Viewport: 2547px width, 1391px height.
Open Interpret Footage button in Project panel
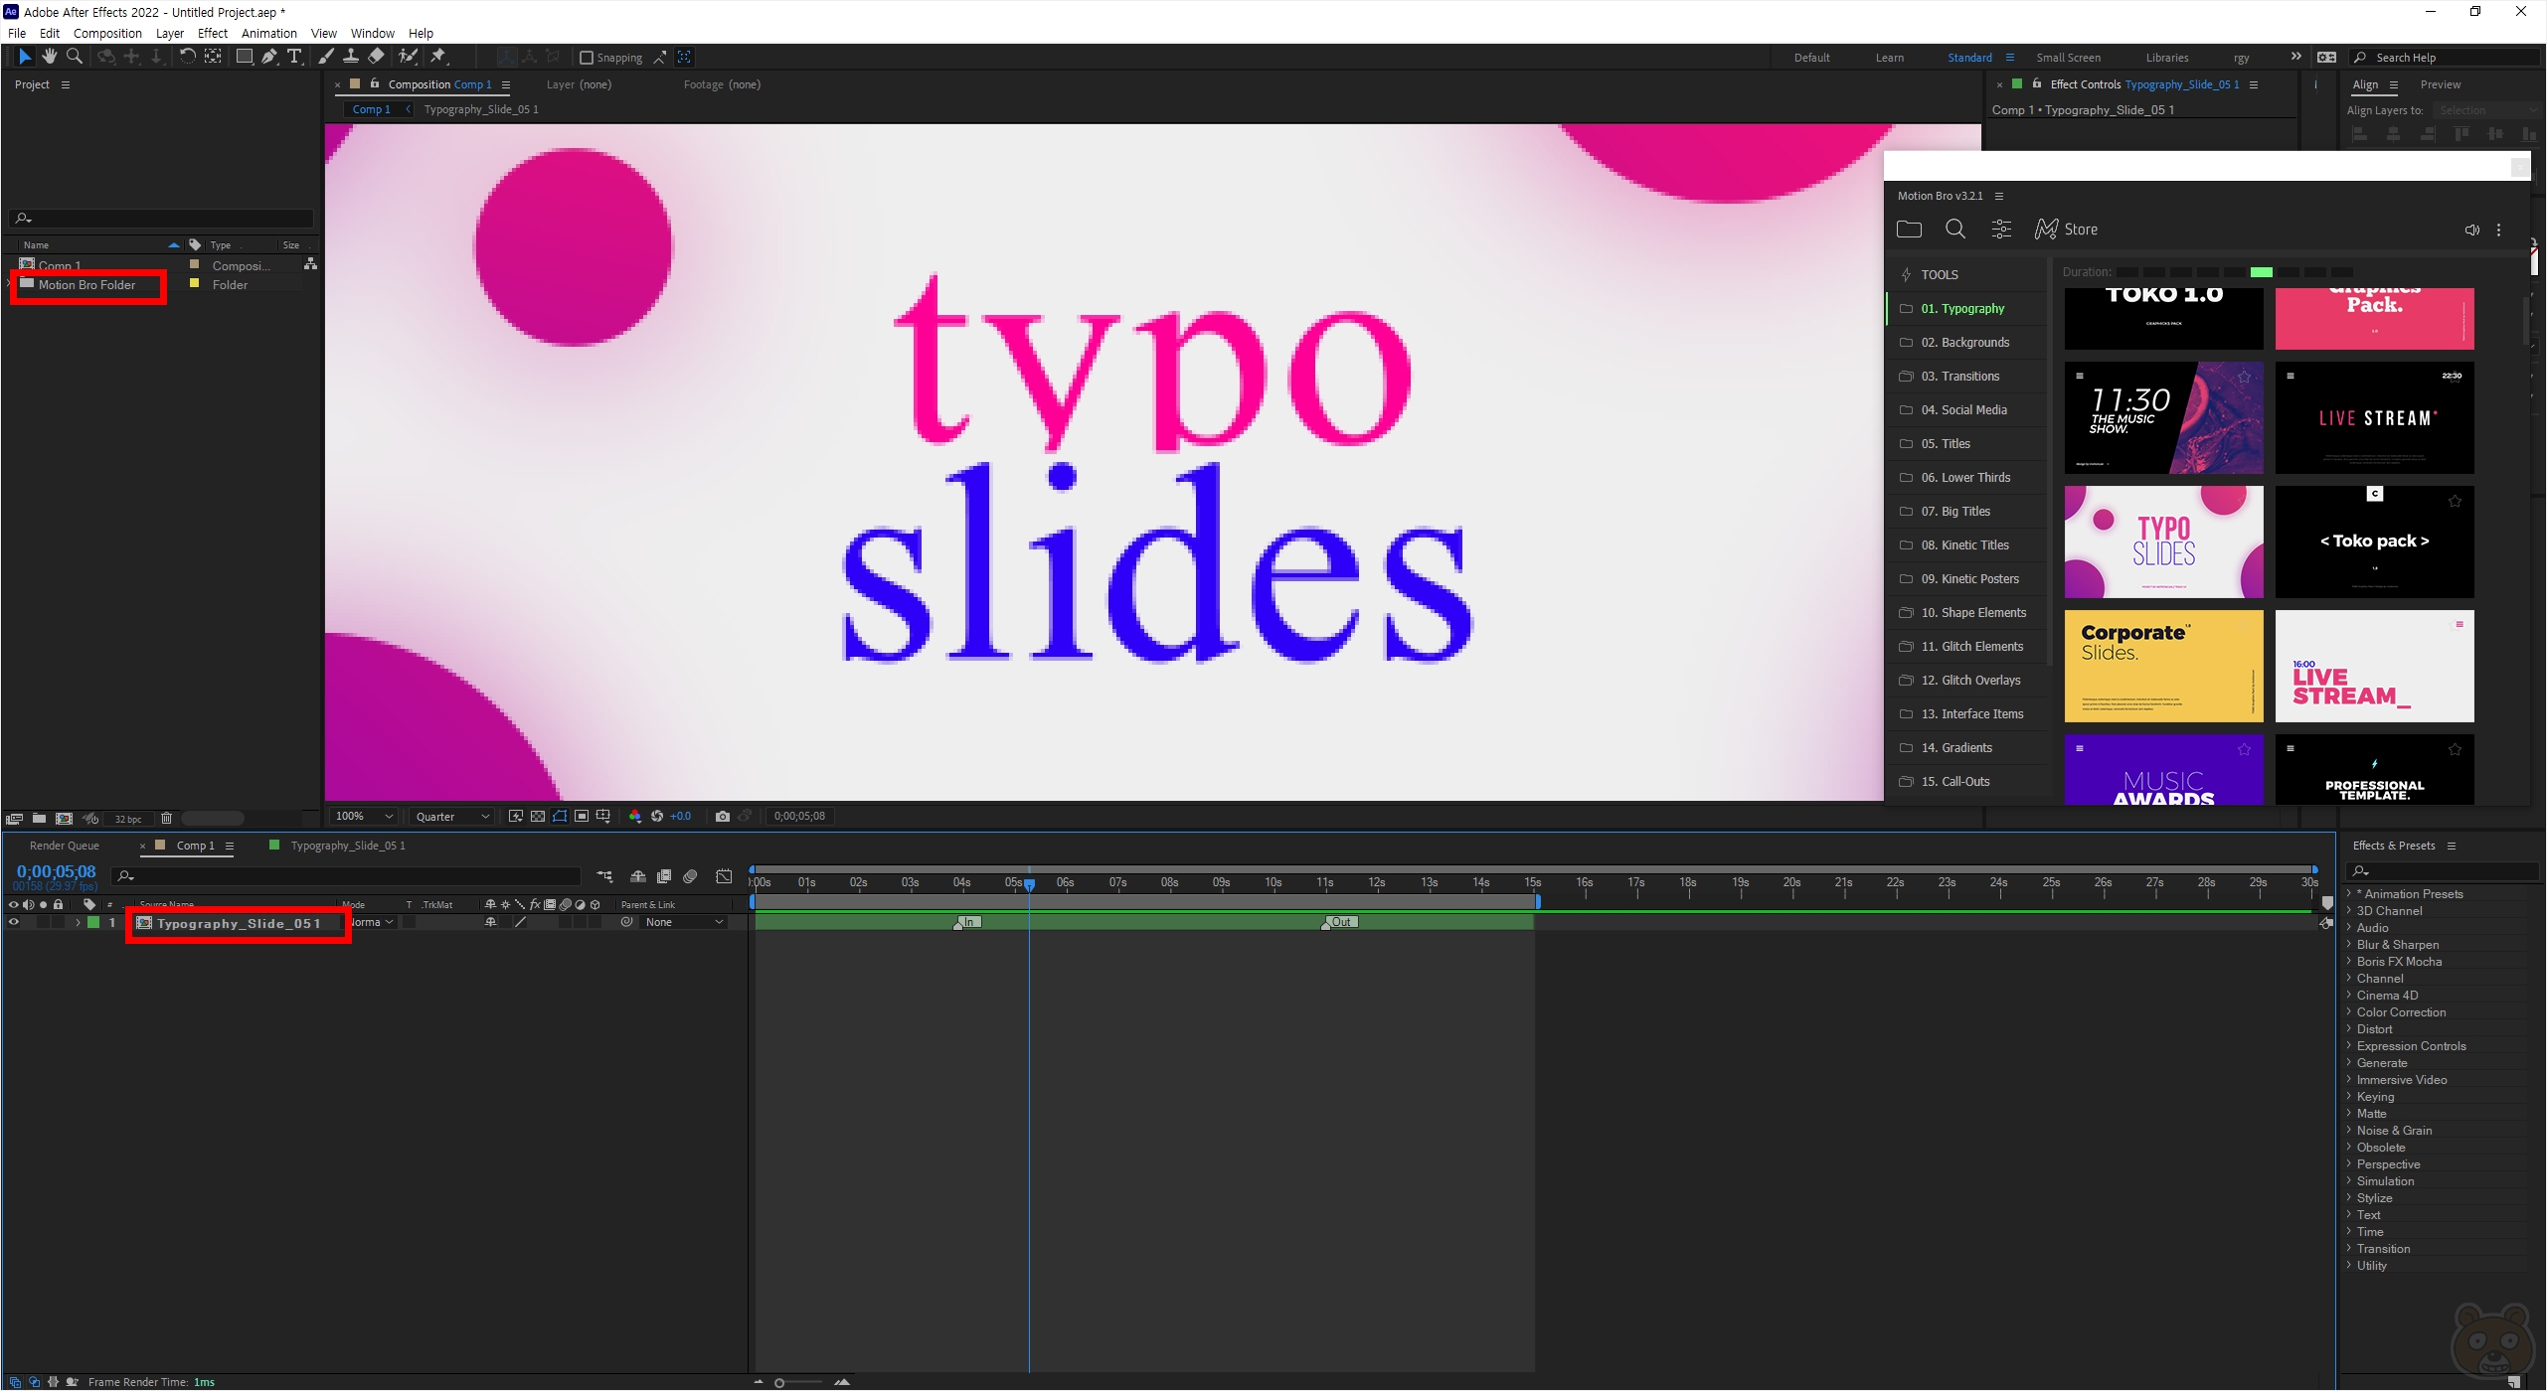coord(14,819)
